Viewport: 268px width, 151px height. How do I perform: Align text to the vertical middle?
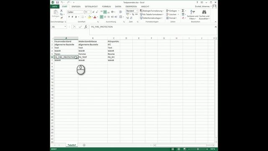(x=105, y=12)
